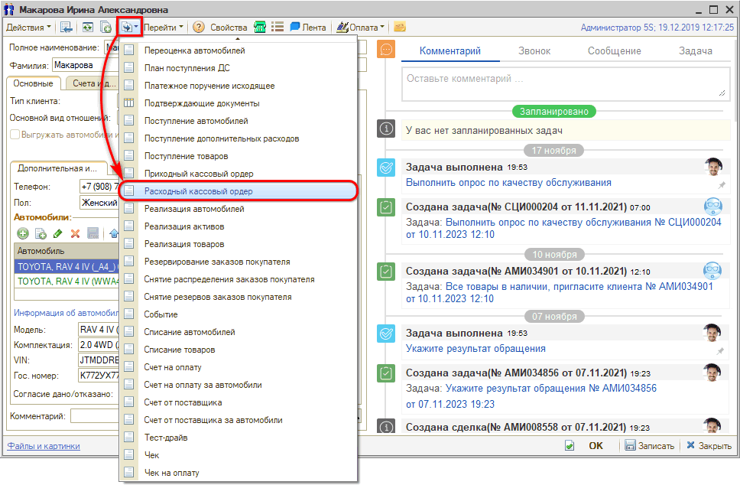Click the green pencil edit icon
This screenshot has height=485, width=740.
[57, 233]
